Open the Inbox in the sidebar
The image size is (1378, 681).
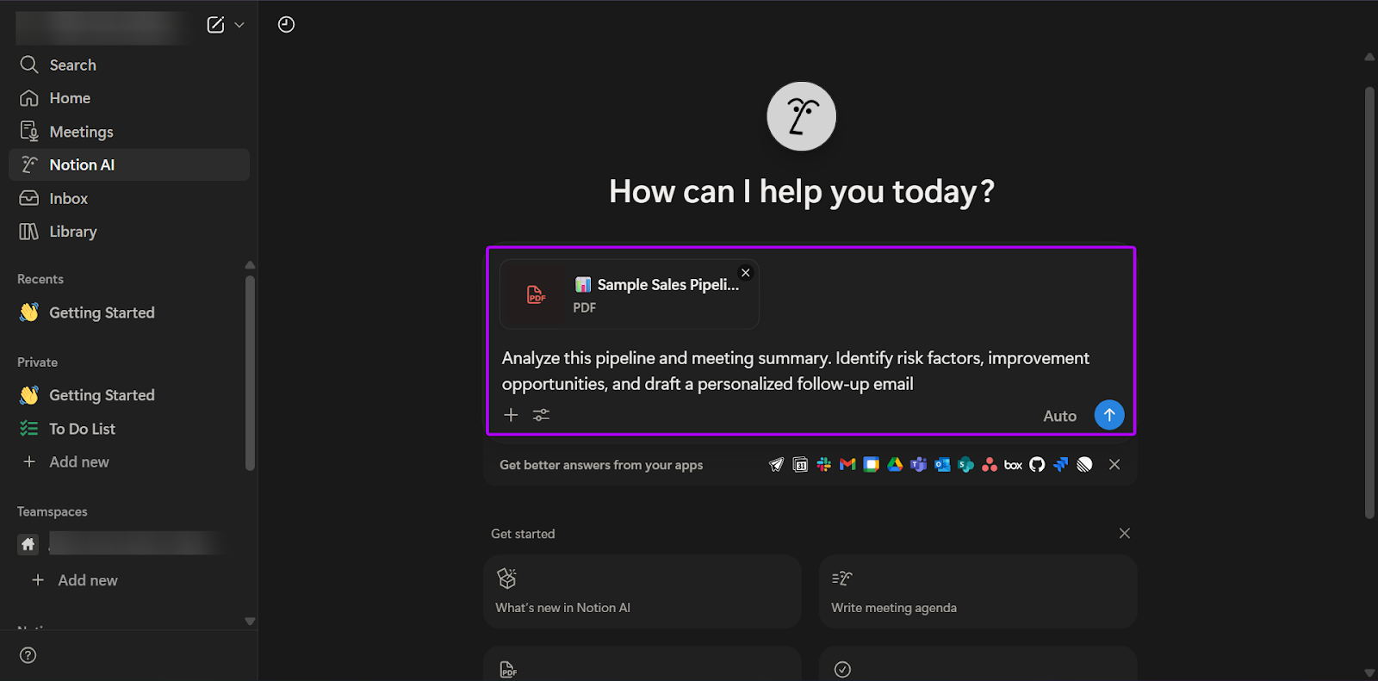pyautogui.click(x=129, y=198)
